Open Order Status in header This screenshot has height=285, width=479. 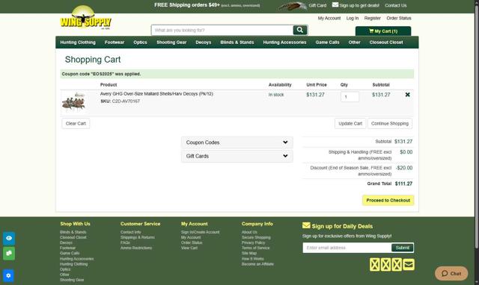click(399, 18)
